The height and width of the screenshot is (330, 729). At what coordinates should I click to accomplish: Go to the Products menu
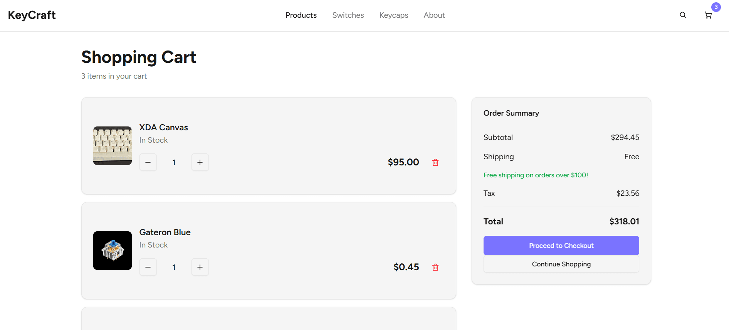tap(301, 15)
